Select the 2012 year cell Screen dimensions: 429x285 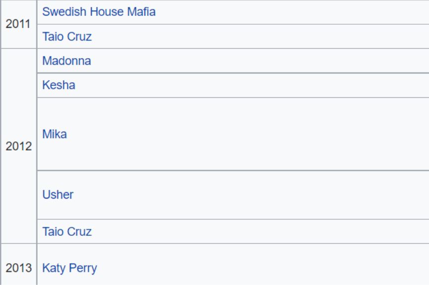(x=19, y=146)
